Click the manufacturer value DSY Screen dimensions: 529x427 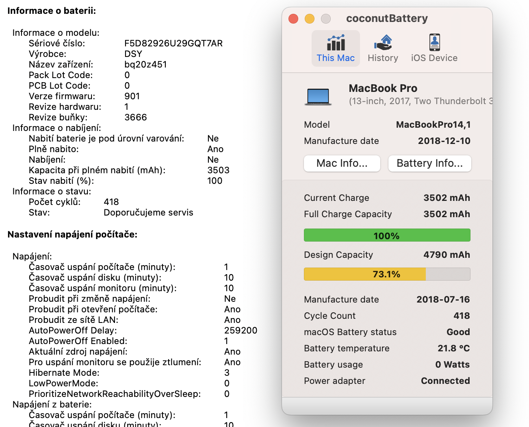point(133,54)
